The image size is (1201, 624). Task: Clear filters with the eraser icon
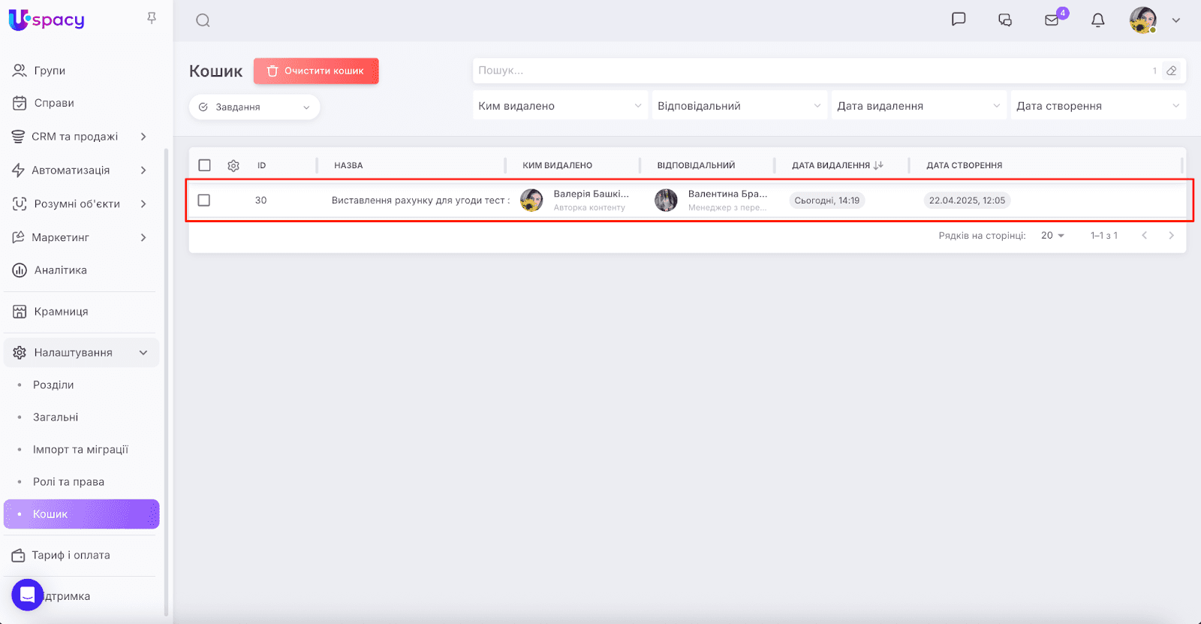[1172, 71]
